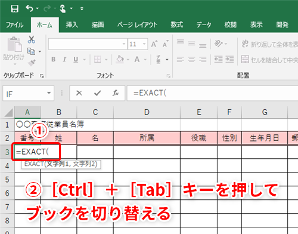Click the touch/mouse mode icon
The height and width of the screenshot is (234, 298).
[63, 8]
